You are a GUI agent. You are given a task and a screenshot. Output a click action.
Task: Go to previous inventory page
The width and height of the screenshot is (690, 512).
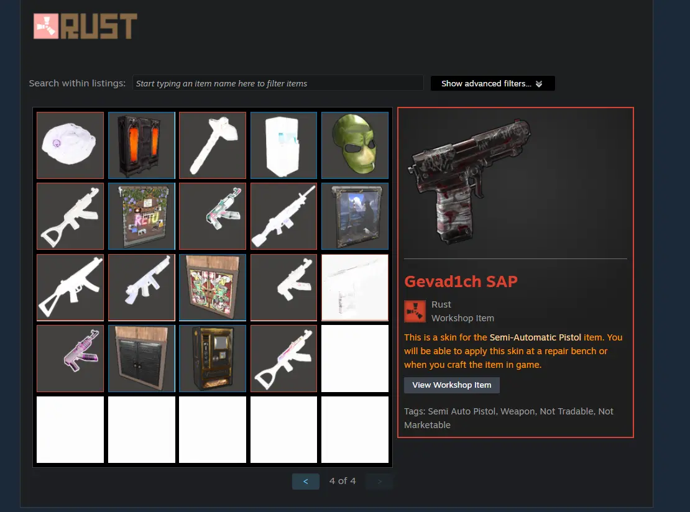(306, 481)
